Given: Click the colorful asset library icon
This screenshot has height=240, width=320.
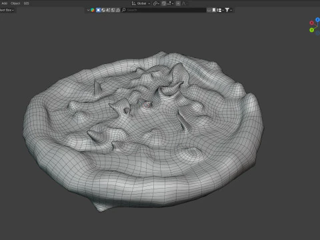Looking at the screenshot, I should point(93,10).
